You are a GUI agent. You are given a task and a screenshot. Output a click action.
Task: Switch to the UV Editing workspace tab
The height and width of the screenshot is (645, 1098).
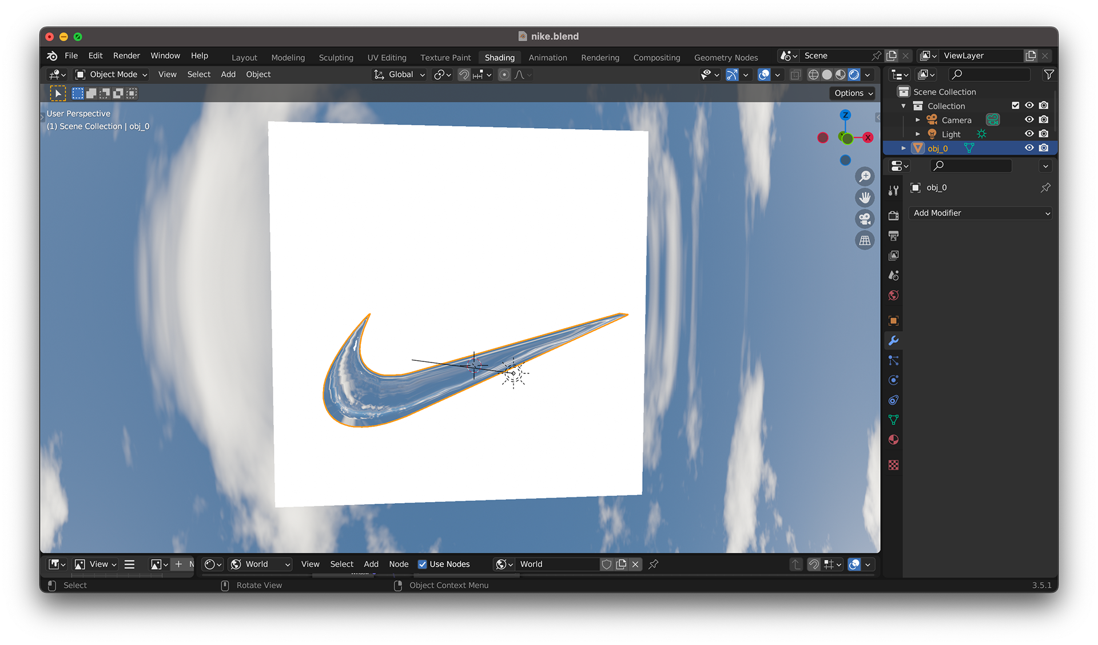(387, 57)
